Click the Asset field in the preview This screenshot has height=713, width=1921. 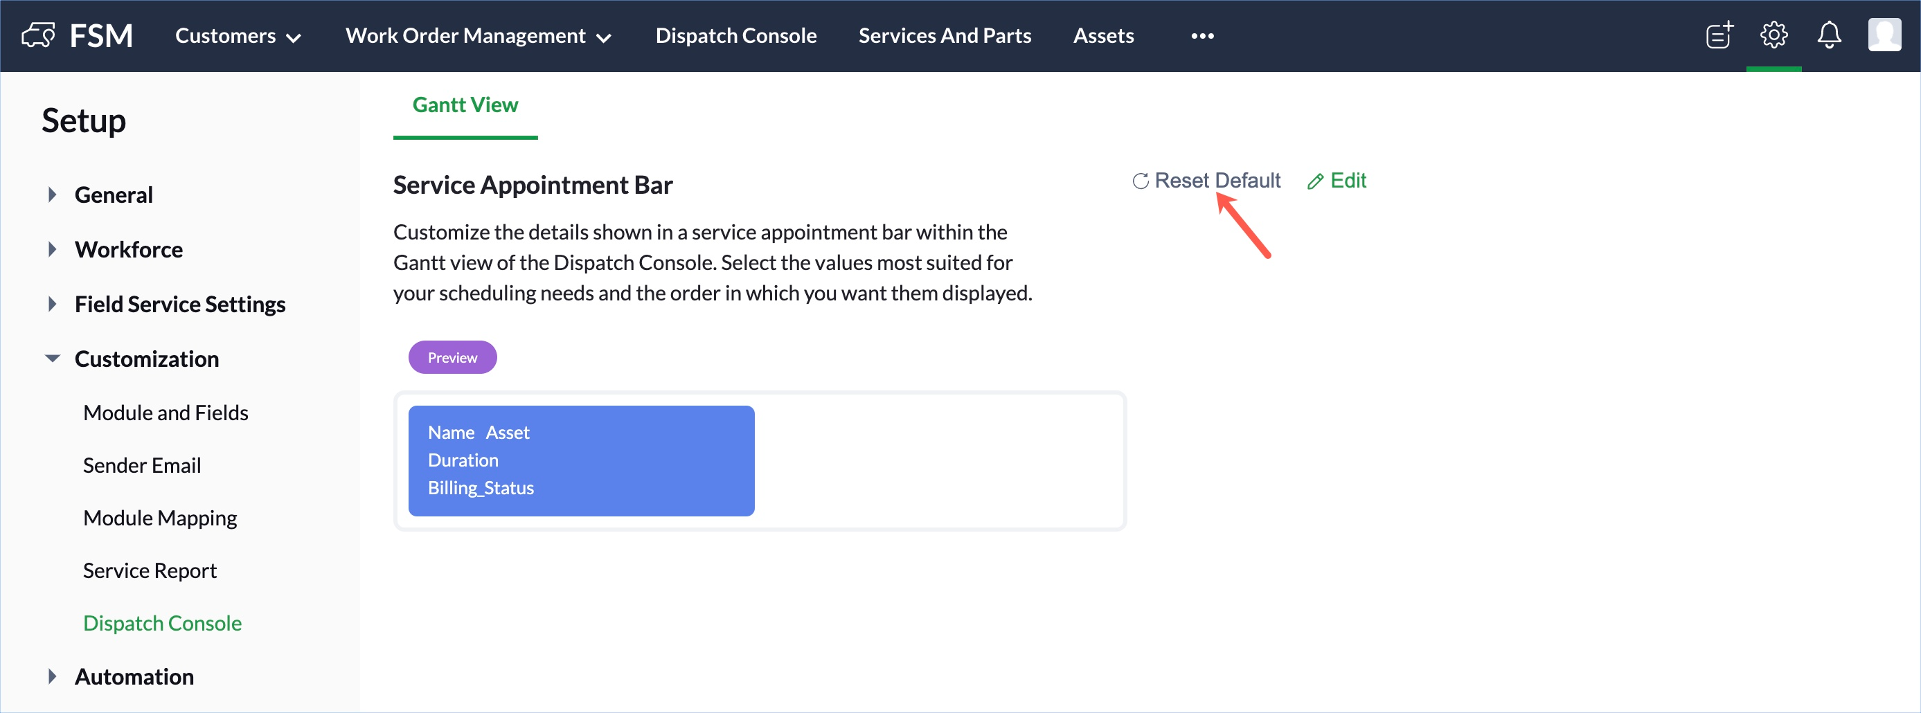507,433
